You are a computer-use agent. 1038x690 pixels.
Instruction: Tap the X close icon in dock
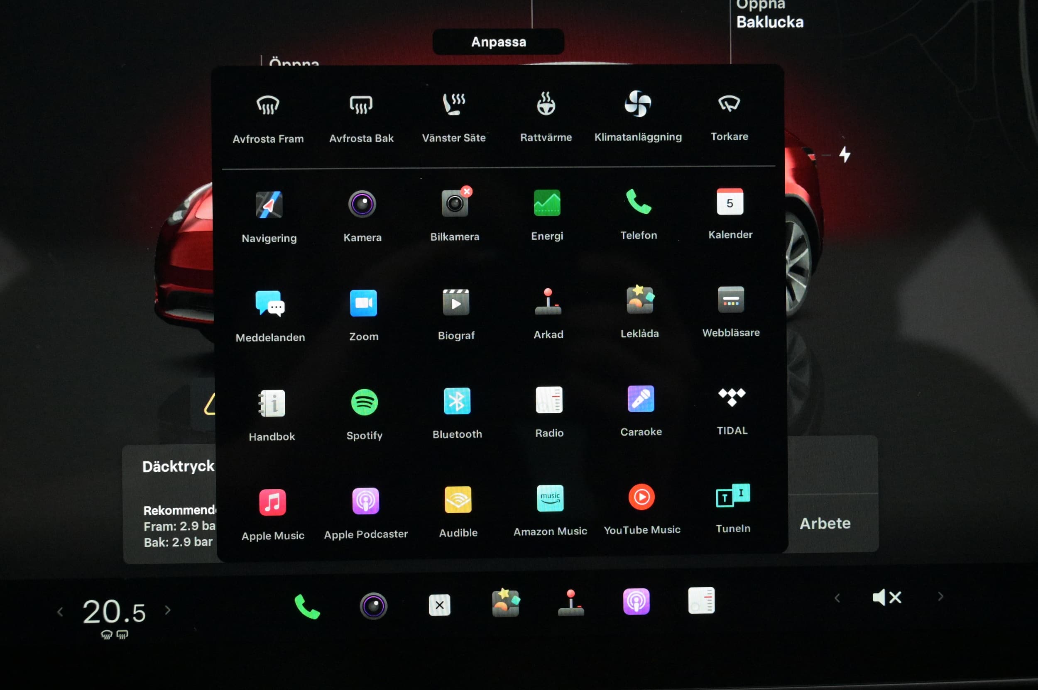439,605
